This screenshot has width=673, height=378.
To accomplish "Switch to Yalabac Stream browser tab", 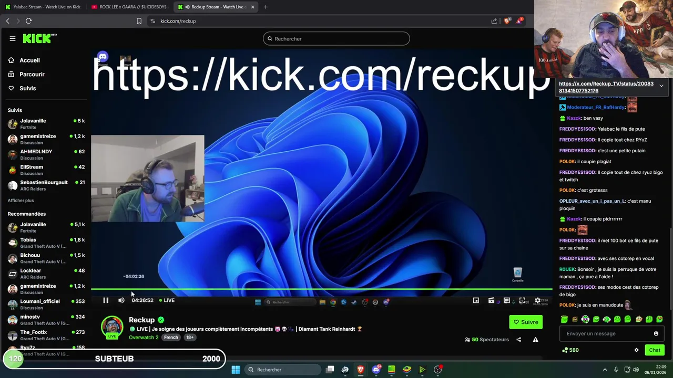I will tap(42, 7).
